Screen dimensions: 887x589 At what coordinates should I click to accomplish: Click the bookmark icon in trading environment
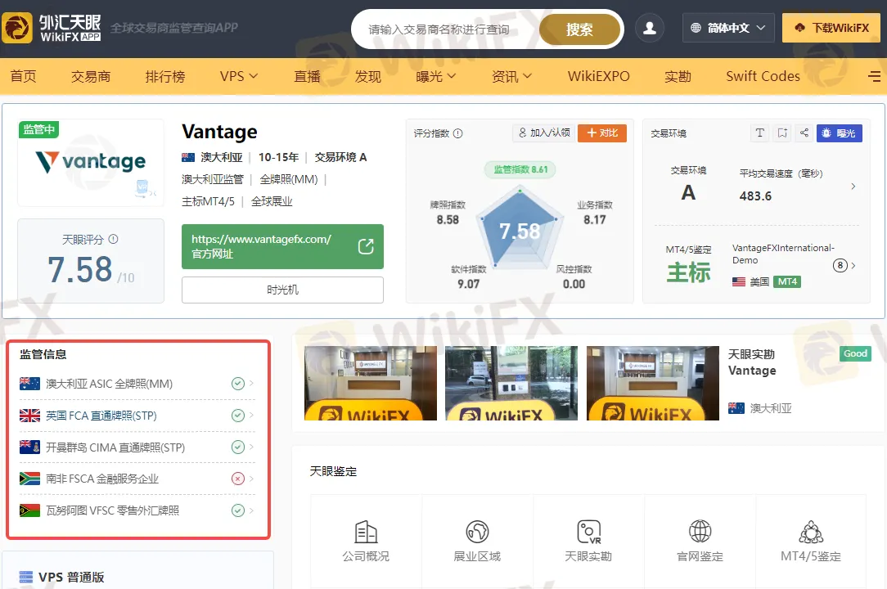[x=782, y=133]
